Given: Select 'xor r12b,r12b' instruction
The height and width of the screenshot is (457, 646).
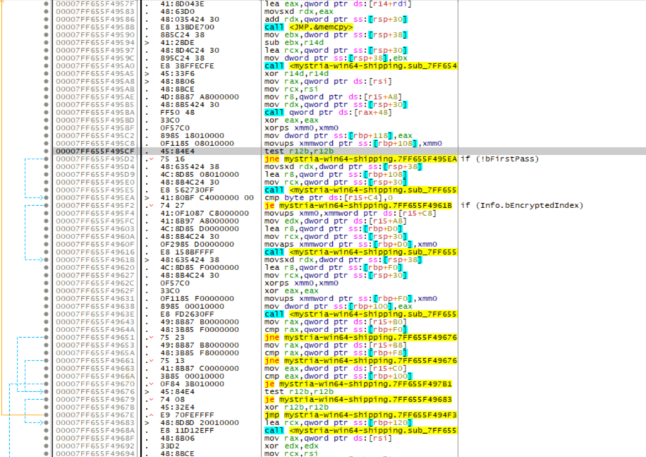Looking at the screenshot, I should coord(296,407).
